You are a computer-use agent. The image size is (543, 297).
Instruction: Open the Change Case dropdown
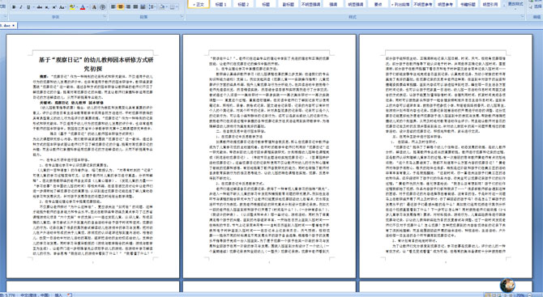(x=62, y=7)
